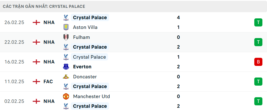267x111 pixels.
Task: Select the FAC competition label
Action: point(48,82)
